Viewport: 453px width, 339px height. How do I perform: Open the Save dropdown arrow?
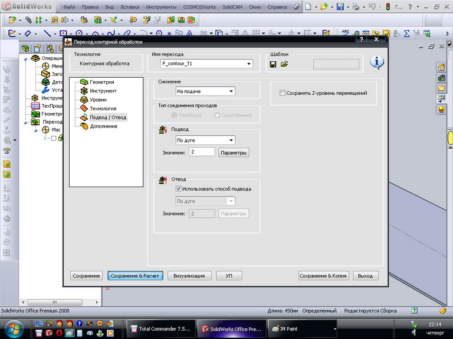(x=347, y=6)
